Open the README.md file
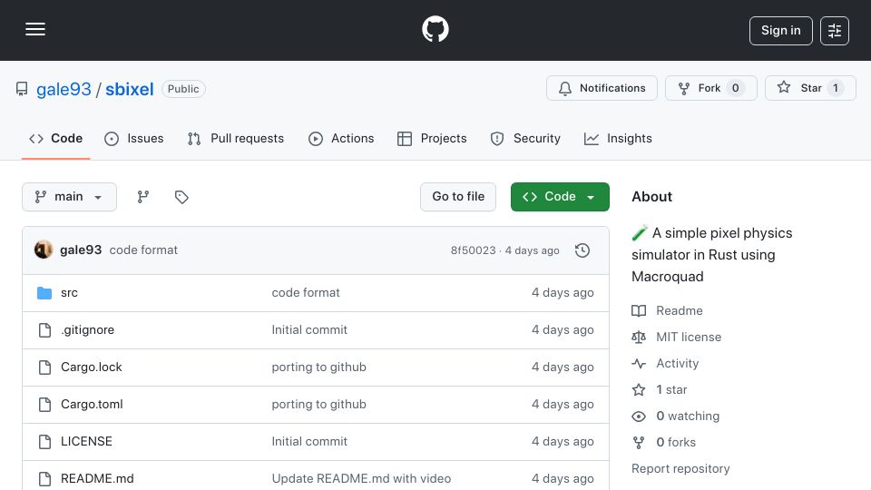 click(97, 479)
